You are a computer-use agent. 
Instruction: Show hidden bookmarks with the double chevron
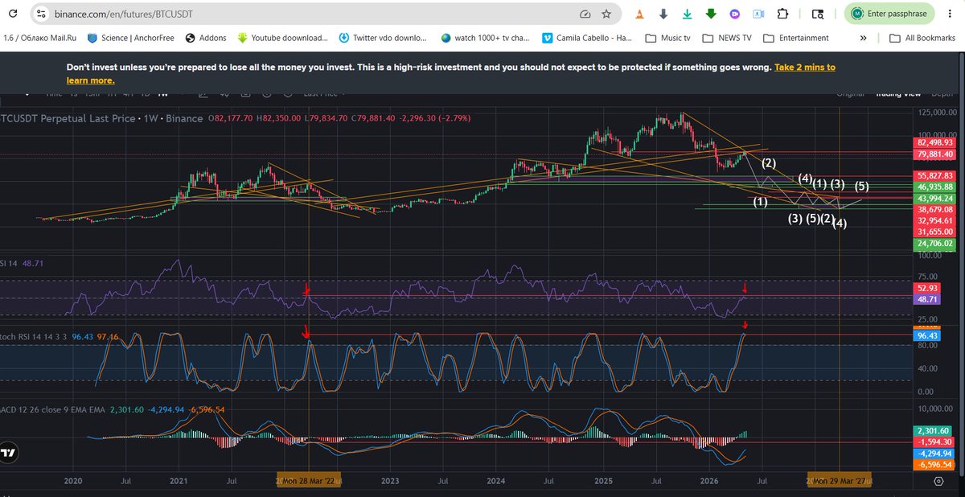pyautogui.click(x=863, y=38)
